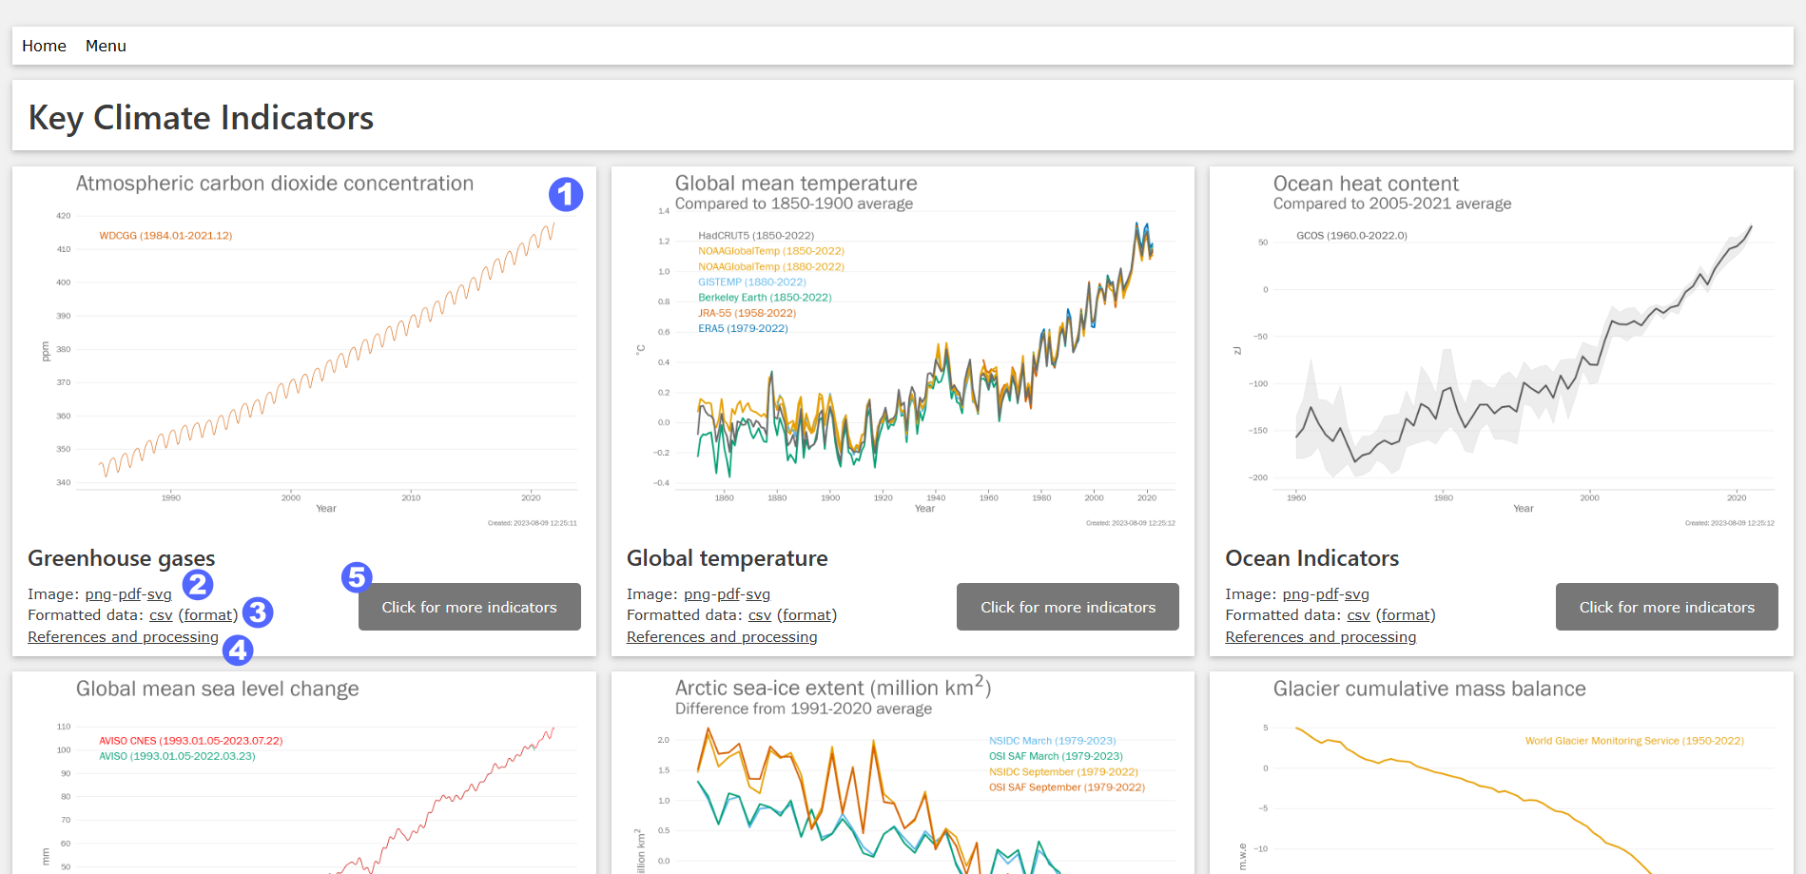Open the Global temperature format link
1806x874 pixels.
(807, 615)
